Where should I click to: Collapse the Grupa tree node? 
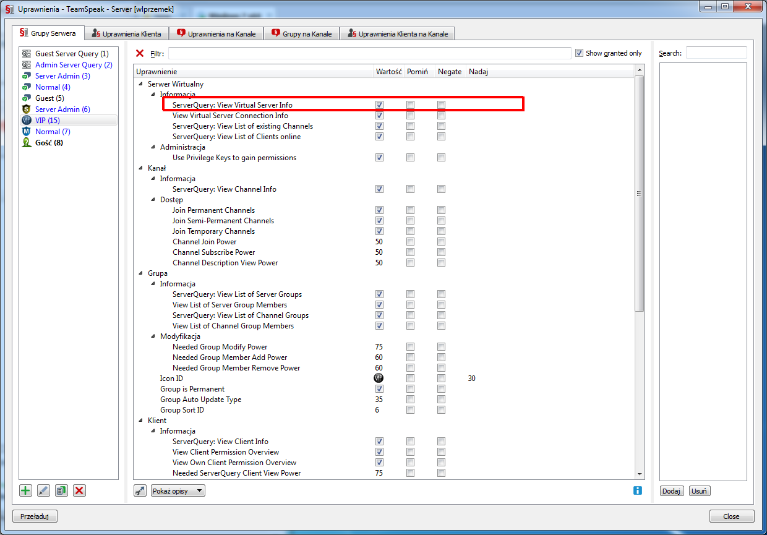141,273
